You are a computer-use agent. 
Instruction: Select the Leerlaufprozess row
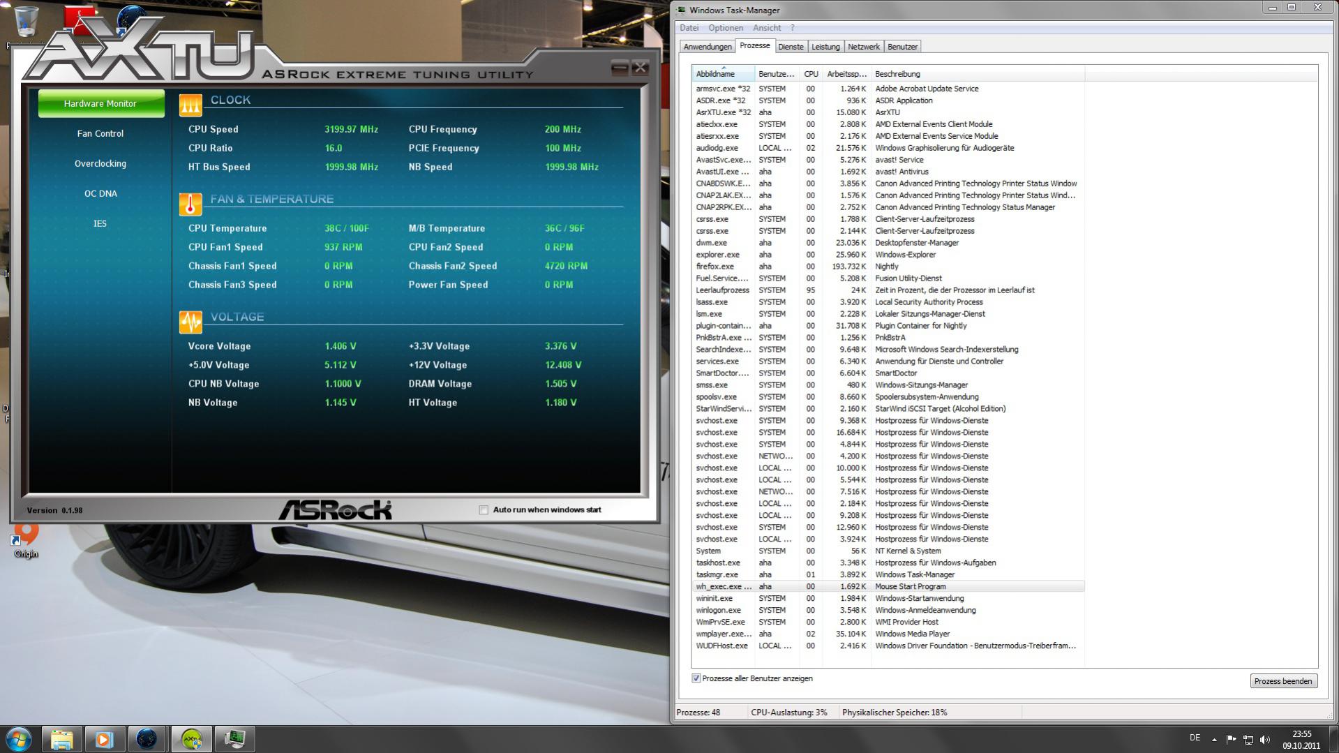pos(888,290)
